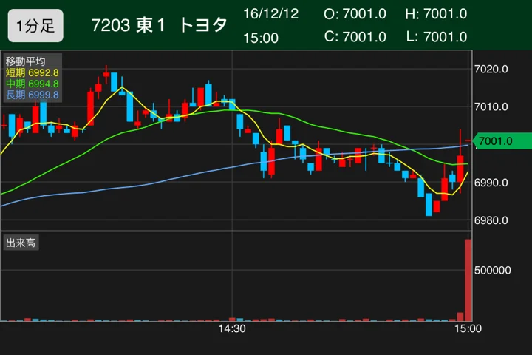Tap the H: 7001.0 high price readout

436,14
